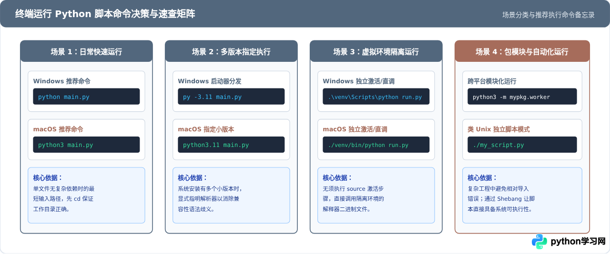
Task: Click the line 容性语法歧义。
Action: click(196, 209)
